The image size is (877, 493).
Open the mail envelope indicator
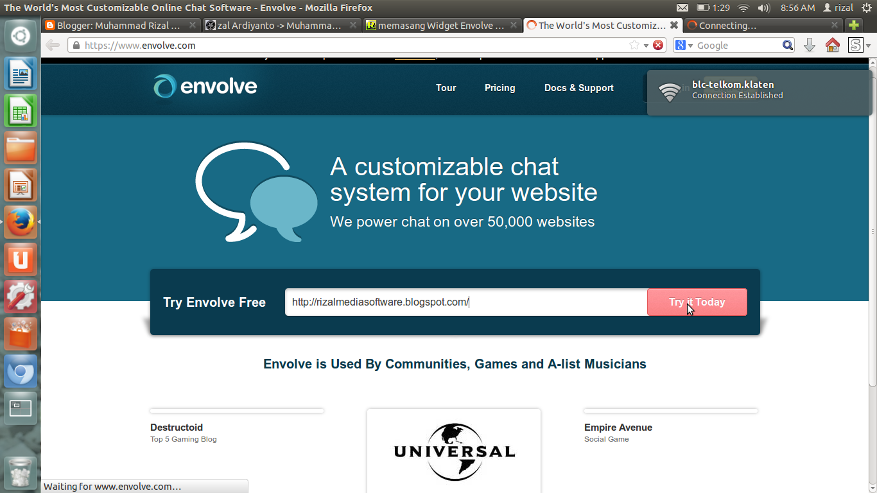click(682, 8)
